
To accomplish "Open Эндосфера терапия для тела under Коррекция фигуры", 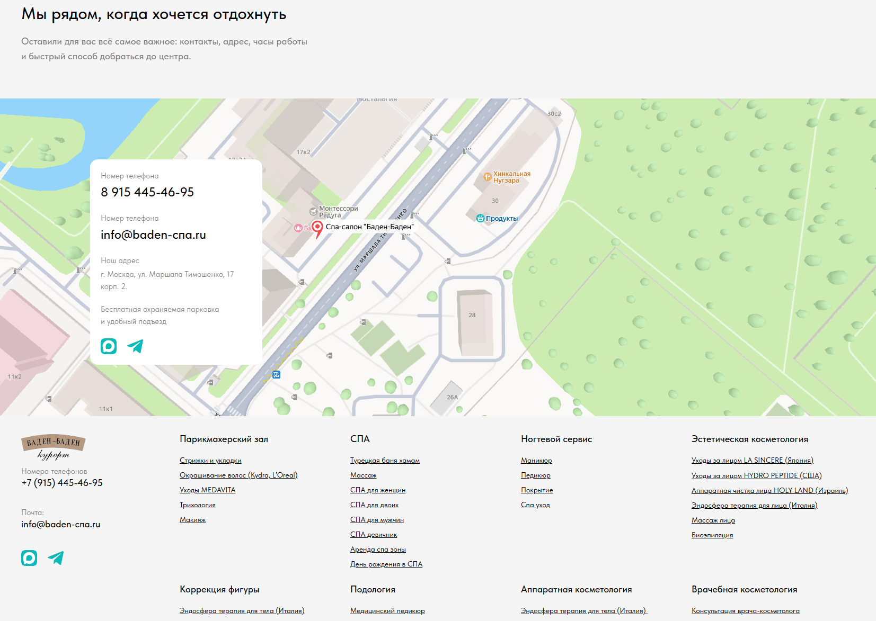I will point(242,611).
